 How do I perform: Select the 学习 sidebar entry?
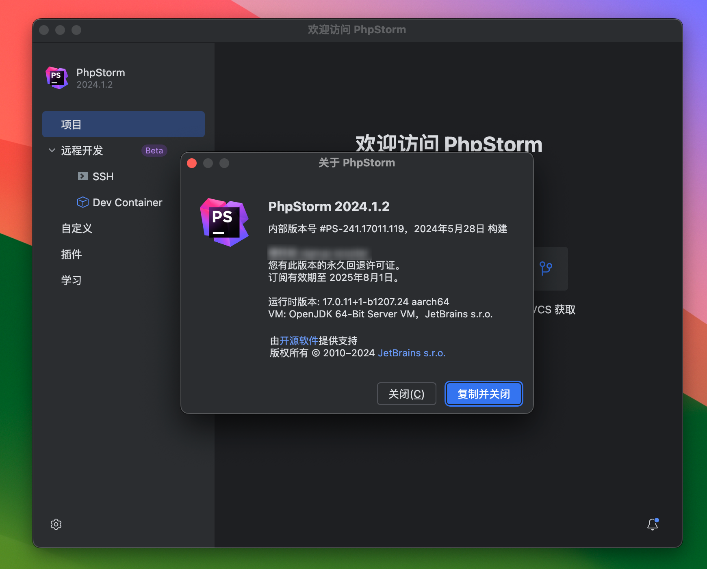[72, 280]
